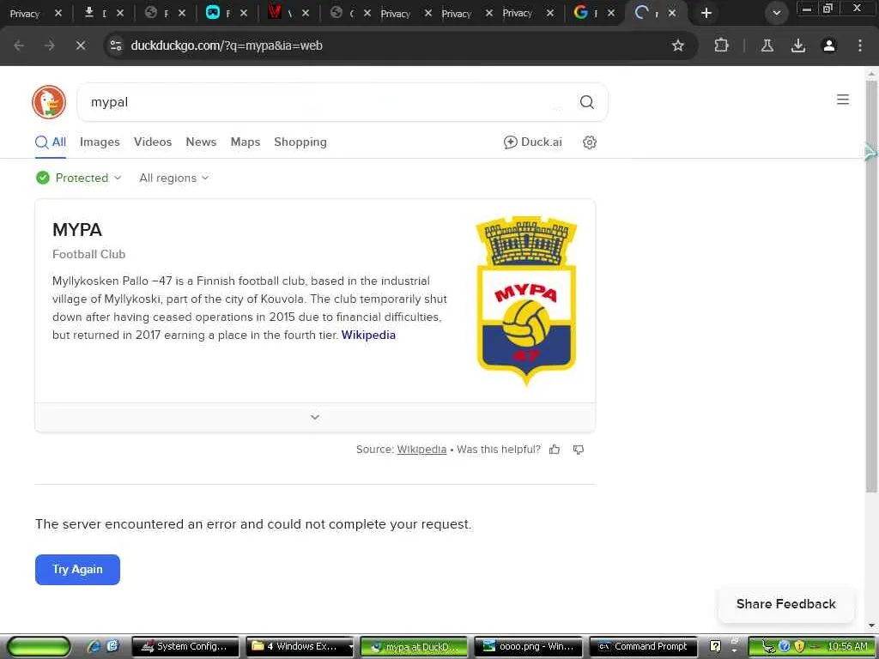Open Chrome Labs flask icon
Viewport: 879px width, 659px height.
(x=767, y=45)
